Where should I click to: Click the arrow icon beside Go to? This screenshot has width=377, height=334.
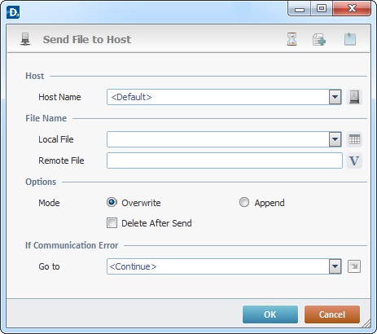tap(354, 266)
